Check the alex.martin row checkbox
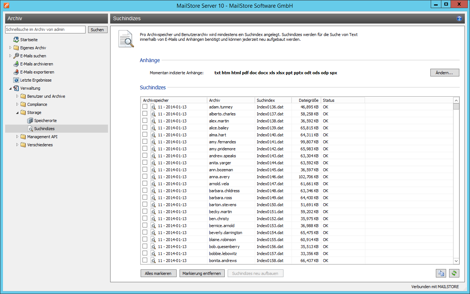Image resolution: width=470 pixels, height=294 pixels. point(145,121)
